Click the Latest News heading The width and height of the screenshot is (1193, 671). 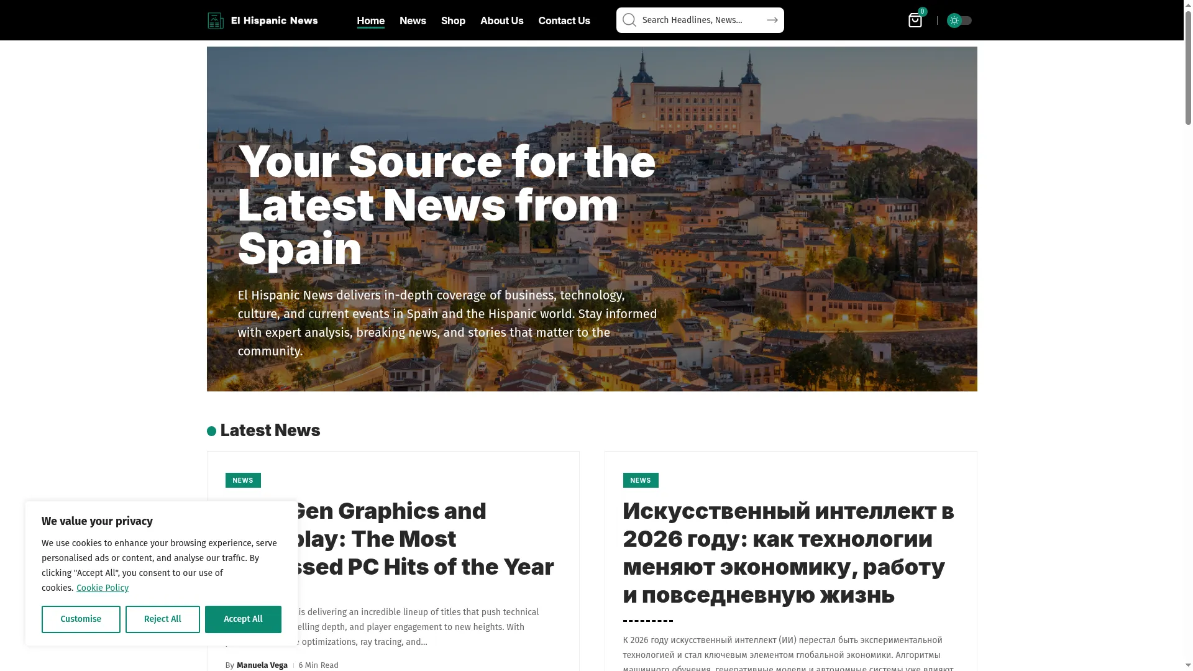point(270,431)
